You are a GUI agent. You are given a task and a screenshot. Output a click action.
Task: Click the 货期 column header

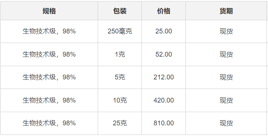click(226, 11)
